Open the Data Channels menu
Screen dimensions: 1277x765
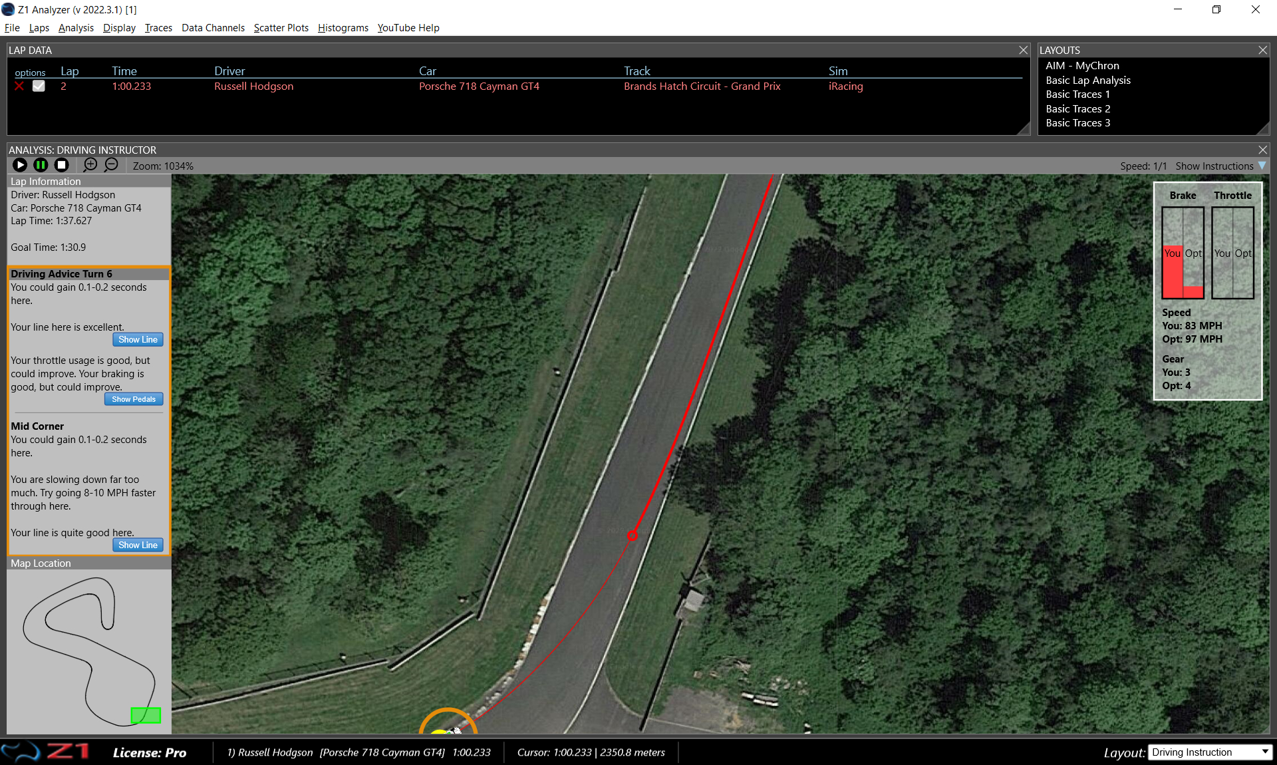point(213,28)
